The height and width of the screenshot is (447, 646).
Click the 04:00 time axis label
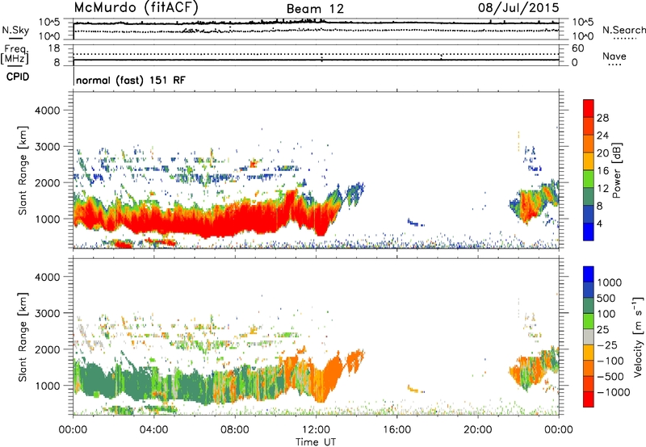point(153,430)
